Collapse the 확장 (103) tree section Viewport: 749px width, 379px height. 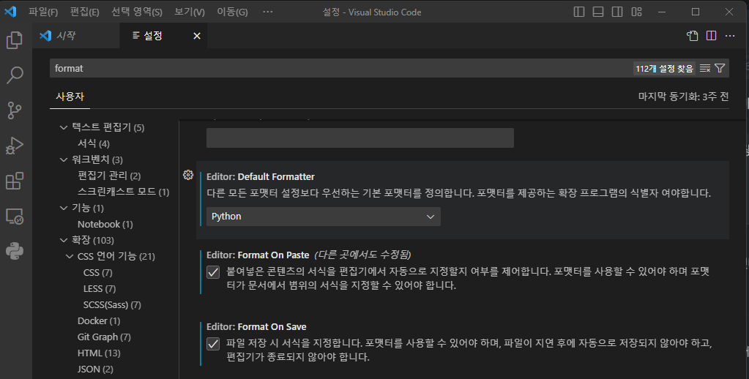(x=64, y=240)
